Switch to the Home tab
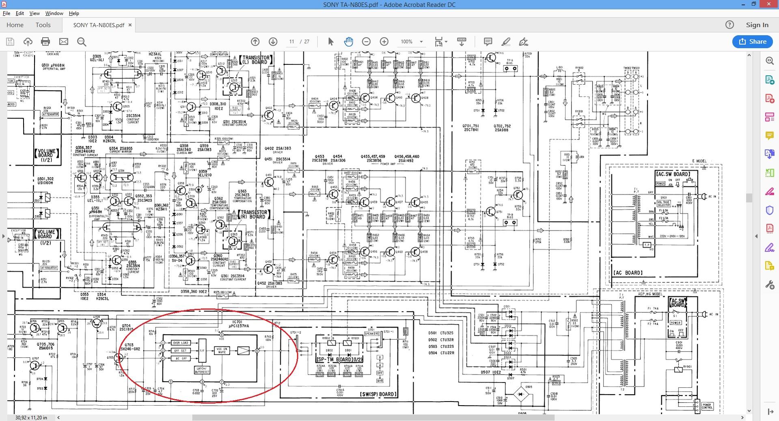 tap(15, 25)
